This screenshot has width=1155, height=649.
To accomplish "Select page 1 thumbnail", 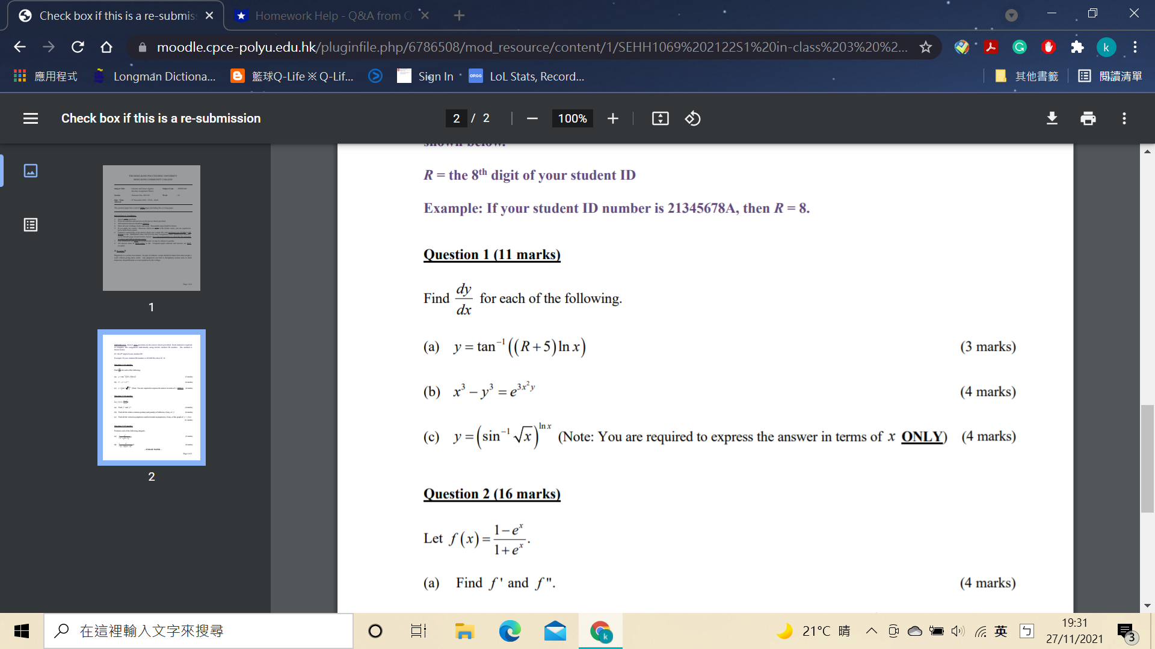I will [151, 228].
